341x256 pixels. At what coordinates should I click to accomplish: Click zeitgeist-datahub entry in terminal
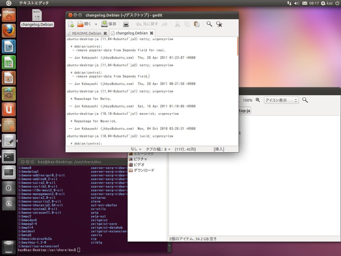(107, 227)
